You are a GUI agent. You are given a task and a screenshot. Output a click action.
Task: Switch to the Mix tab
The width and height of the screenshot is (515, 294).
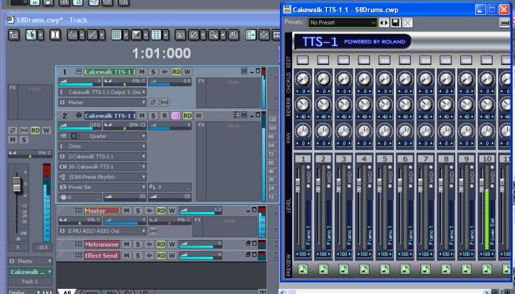[x=111, y=293]
